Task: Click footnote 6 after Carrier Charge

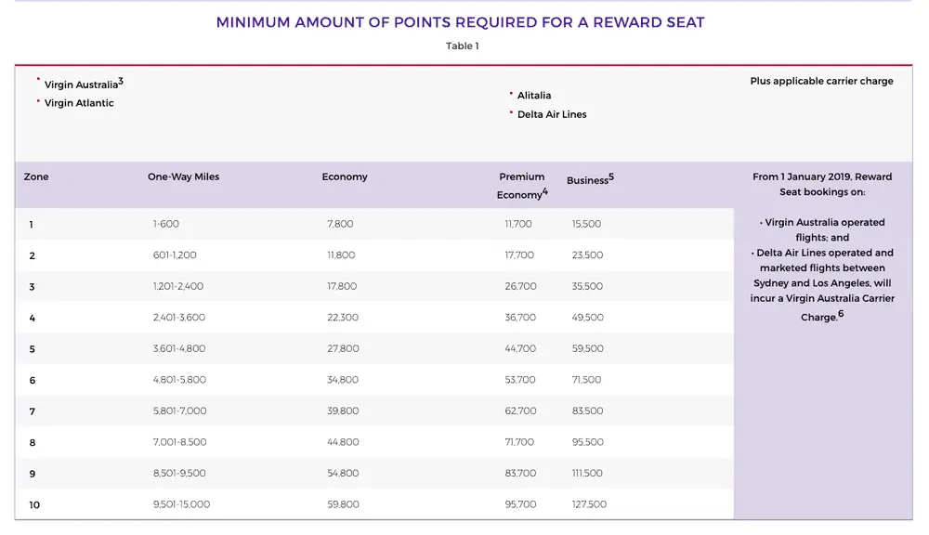Action: (x=841, y=314)
